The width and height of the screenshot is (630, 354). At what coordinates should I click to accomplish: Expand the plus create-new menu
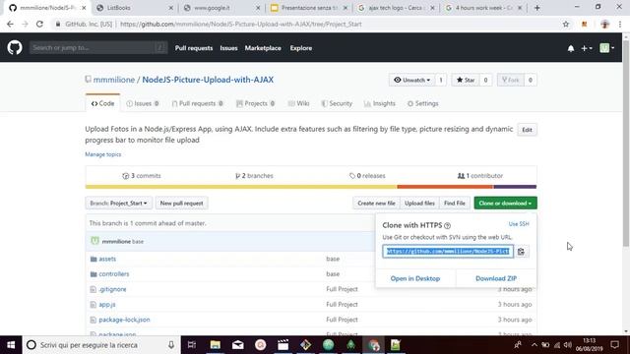(x=587, y=48)
